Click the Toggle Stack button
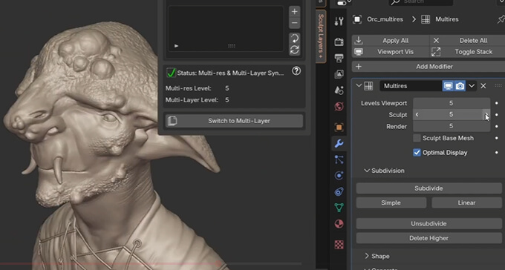Screen dimensions: 505x270 click(468, 52)
